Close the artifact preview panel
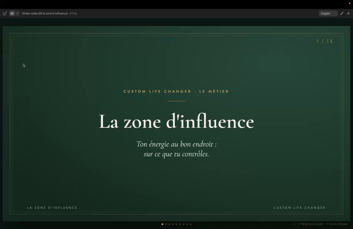 (348, 13)
